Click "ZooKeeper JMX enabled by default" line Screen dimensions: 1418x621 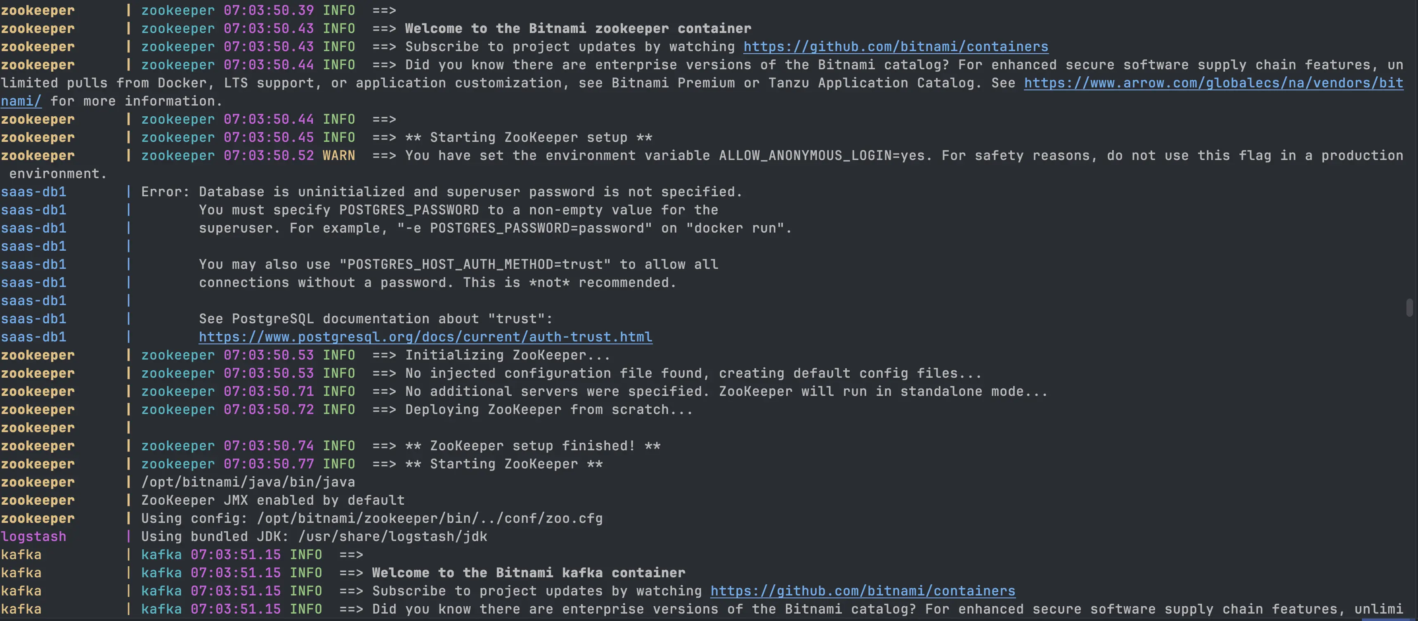point(272,501)
